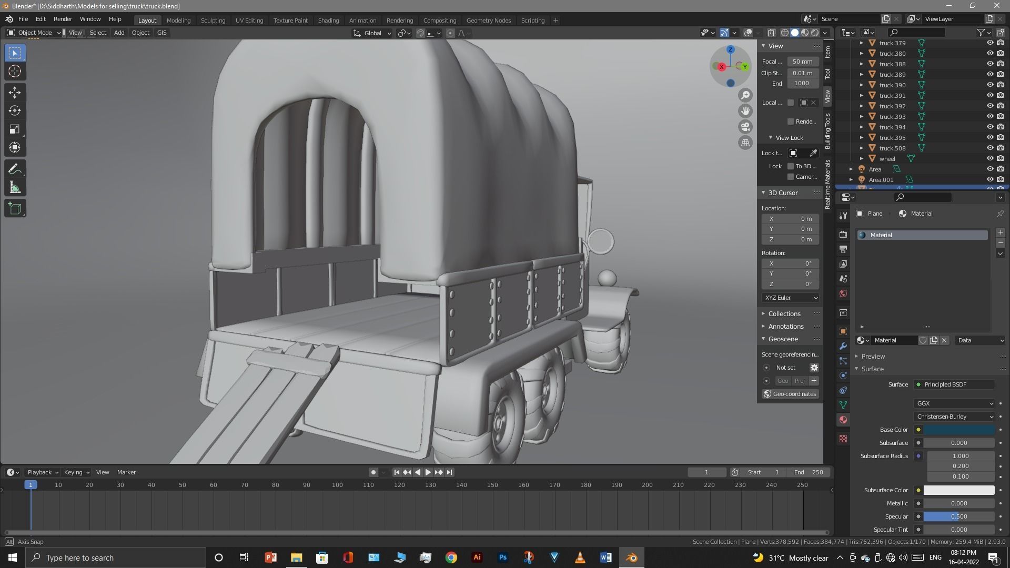Click the Focal Length 50 mm field
Image resolution: width=1010 pixels, height=568 pixels.
(802, 62)
